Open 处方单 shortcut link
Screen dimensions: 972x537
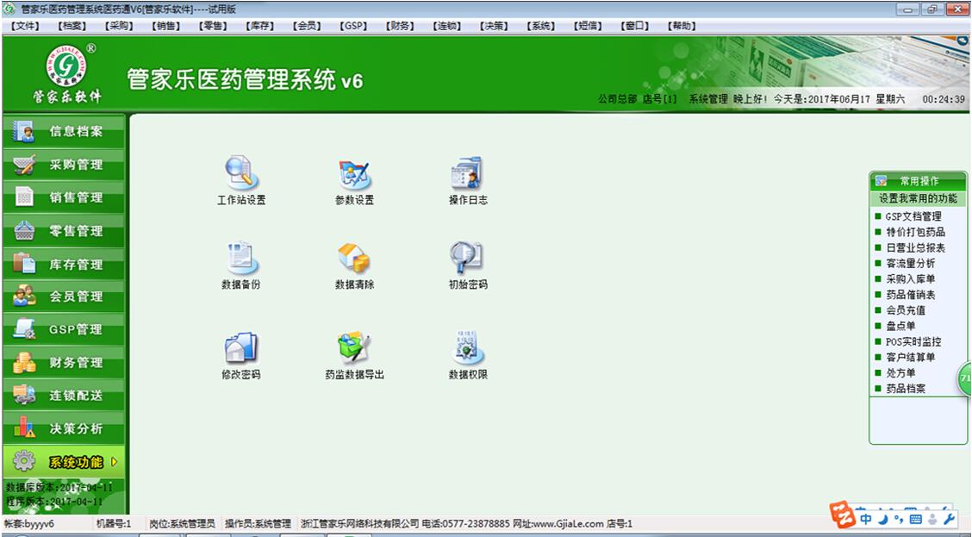900,372
